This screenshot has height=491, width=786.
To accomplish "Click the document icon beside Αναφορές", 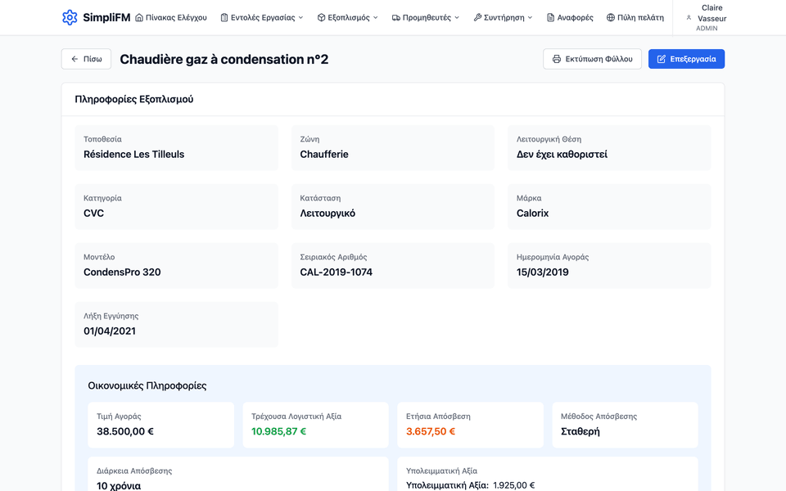I will [x=550, y=17].
